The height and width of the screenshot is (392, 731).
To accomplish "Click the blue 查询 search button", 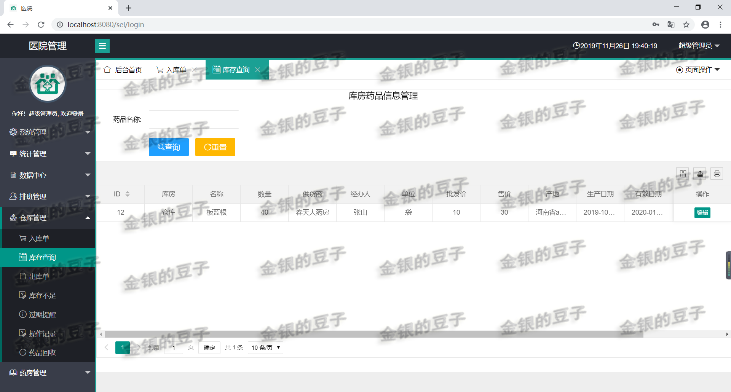I will pyautogui.click(x=169, y=147).
